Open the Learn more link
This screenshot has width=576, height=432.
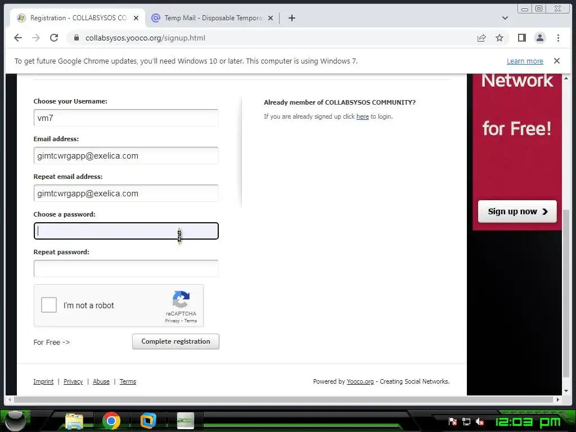coord(525,61)
